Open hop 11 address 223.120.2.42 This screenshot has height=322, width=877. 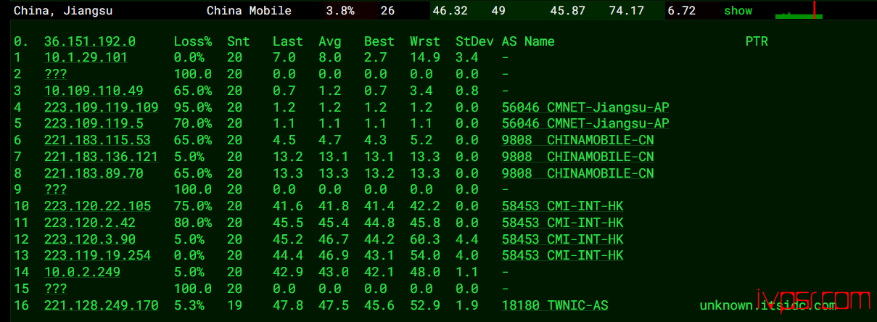tap(90, 223)
